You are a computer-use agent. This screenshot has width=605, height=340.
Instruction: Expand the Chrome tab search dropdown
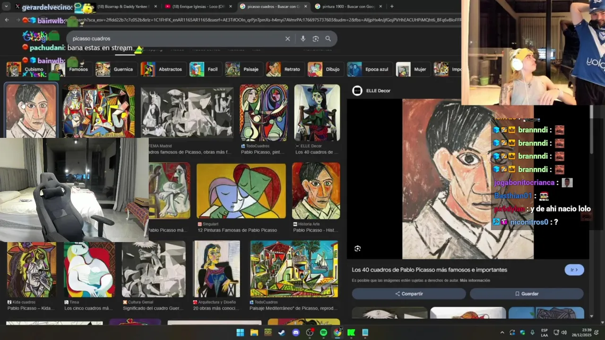6,7
